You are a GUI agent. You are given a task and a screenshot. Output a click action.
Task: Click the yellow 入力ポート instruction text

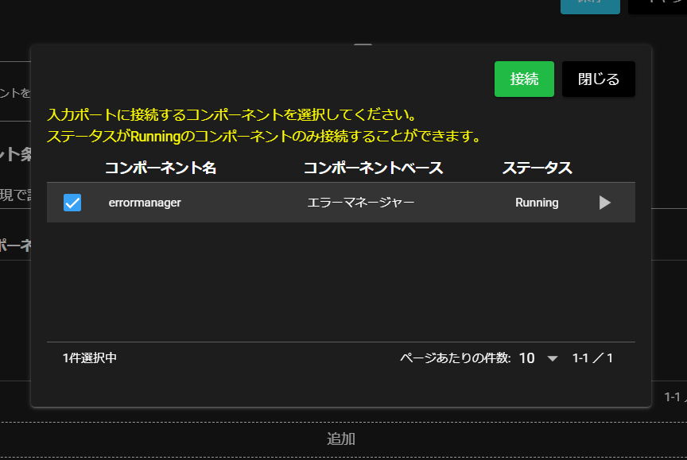232,115
